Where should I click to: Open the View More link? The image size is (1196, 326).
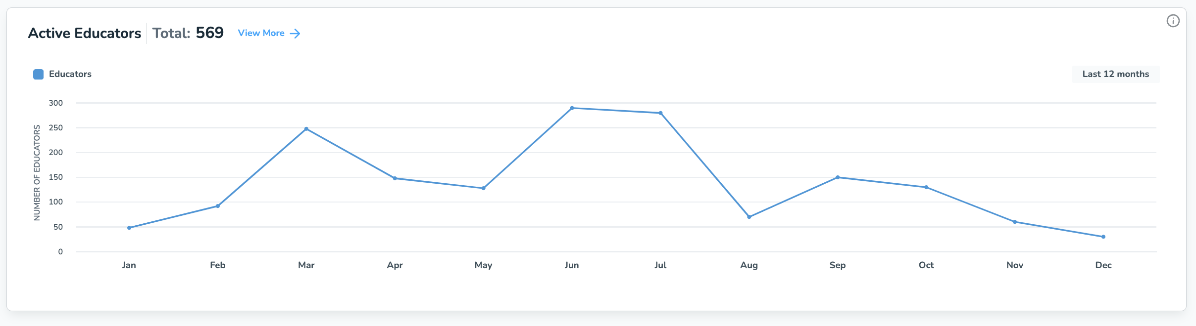pos(261,33)
